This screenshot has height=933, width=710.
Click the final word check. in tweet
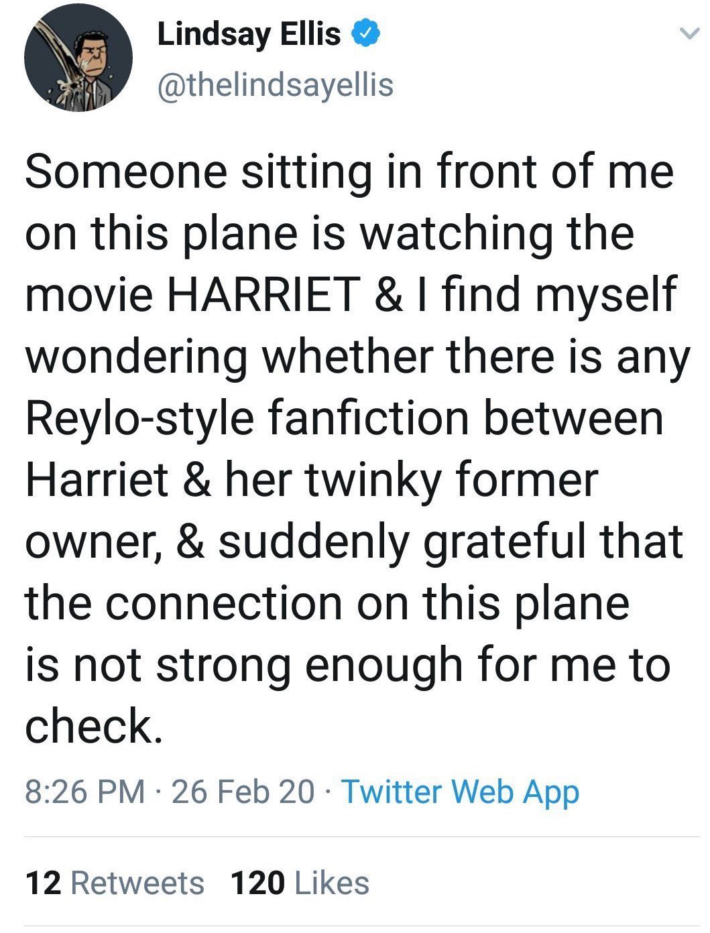[x=94, y=726]
